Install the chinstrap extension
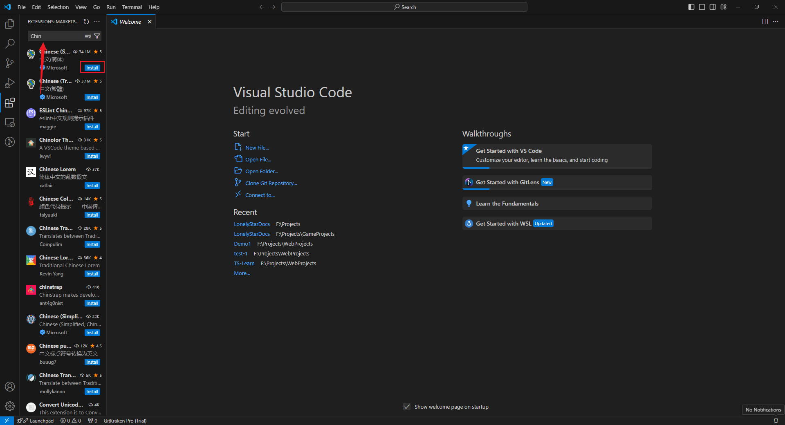Screen dimensions: 785x425 [x=92, y=303]
